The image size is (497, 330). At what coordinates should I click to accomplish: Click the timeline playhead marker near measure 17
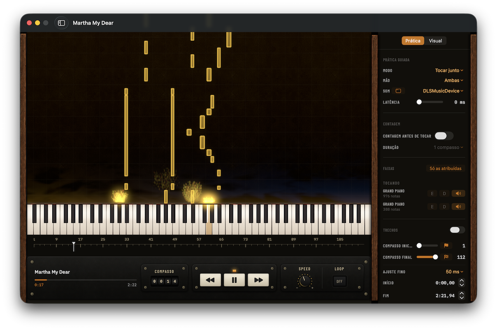[x=74, y=246]
